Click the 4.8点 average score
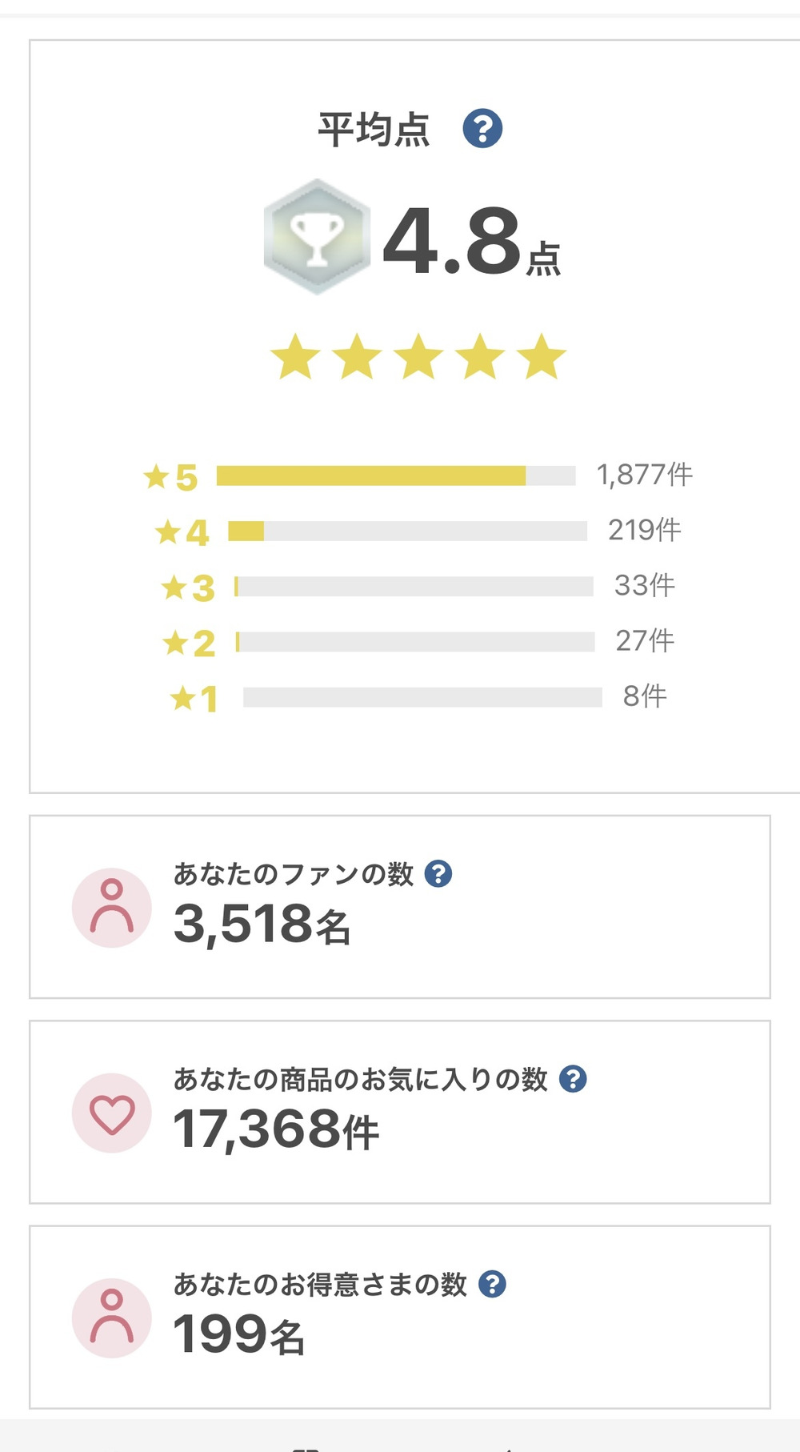 click(x=472, y=242)
